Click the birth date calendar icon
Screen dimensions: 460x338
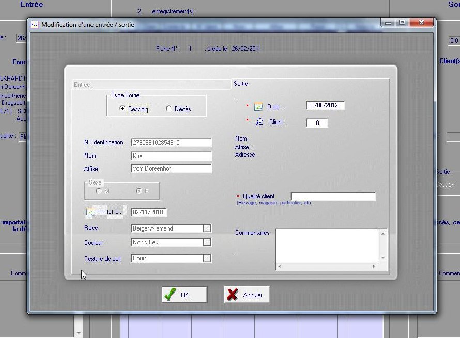pyautogui.click(x=91, y=212)
